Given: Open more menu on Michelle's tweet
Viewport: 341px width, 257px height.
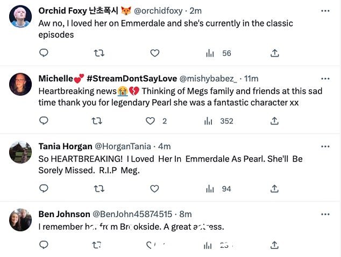Looking at the screenshot, I should pyautogui.click(x=325, y=79).
